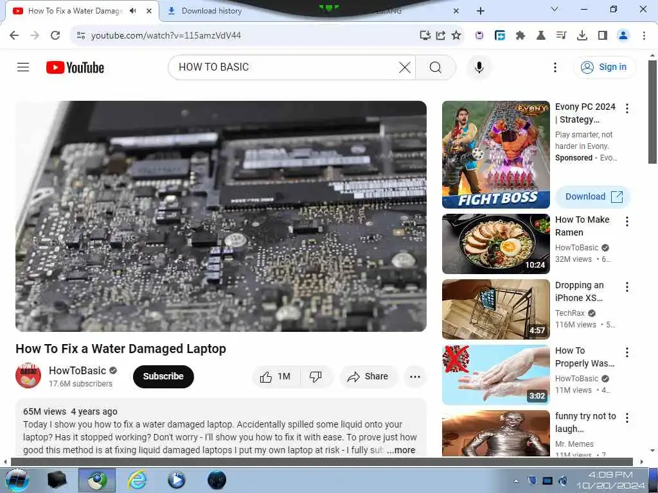Click the Sign in button
The image size is (658, 493).
tap(604, 67)
